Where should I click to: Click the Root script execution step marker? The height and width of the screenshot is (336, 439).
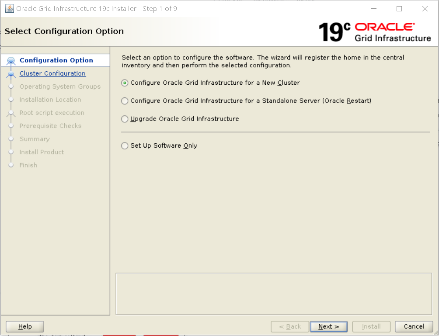[11, 113]
